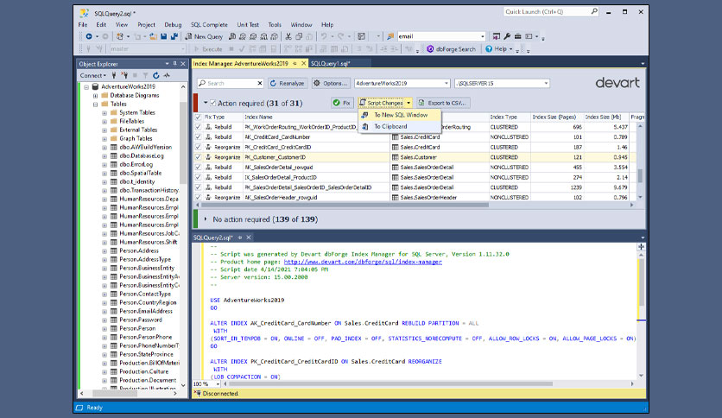
Task: Select the Person.Address table node
Action: point(139,251)
